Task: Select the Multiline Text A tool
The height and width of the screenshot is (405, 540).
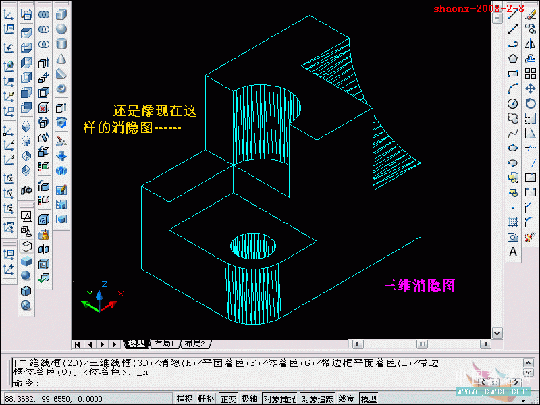Action: pos(513,252)
